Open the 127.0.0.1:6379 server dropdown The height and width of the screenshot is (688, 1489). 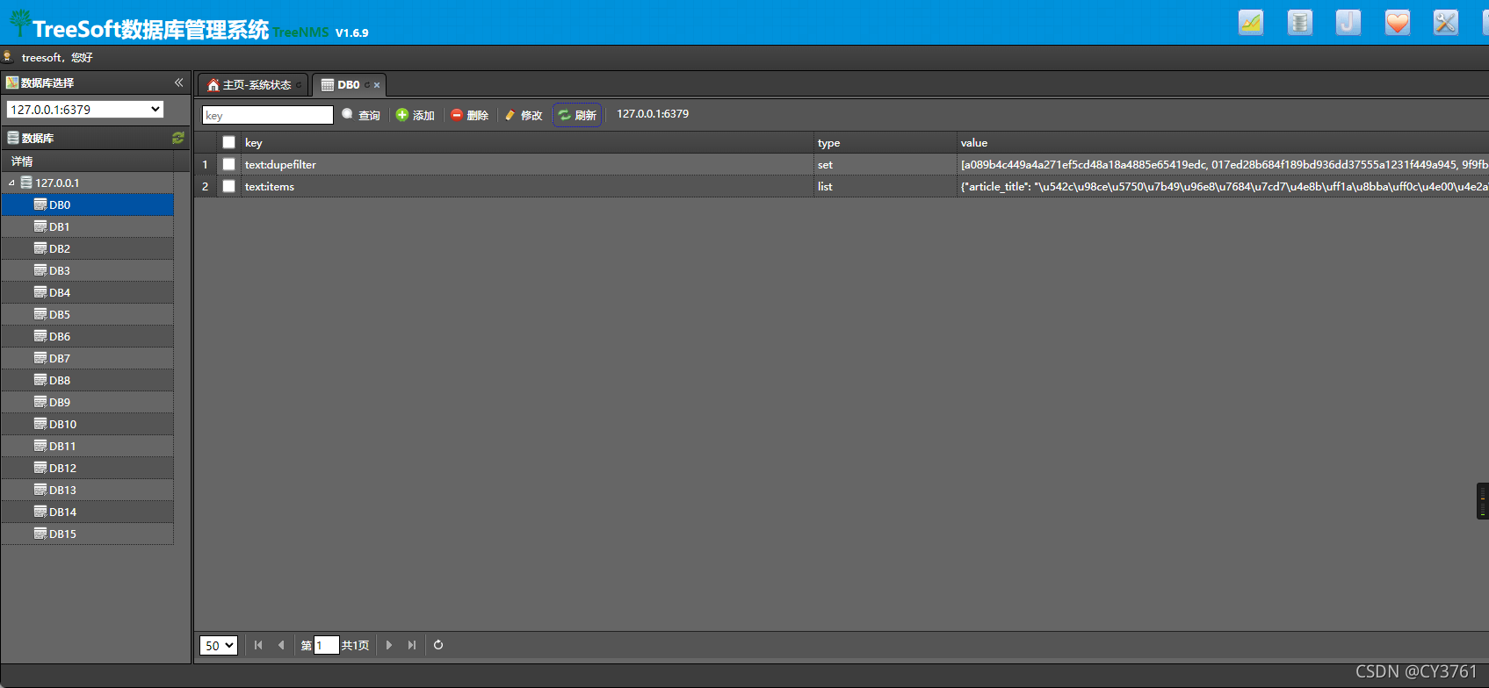85,110
